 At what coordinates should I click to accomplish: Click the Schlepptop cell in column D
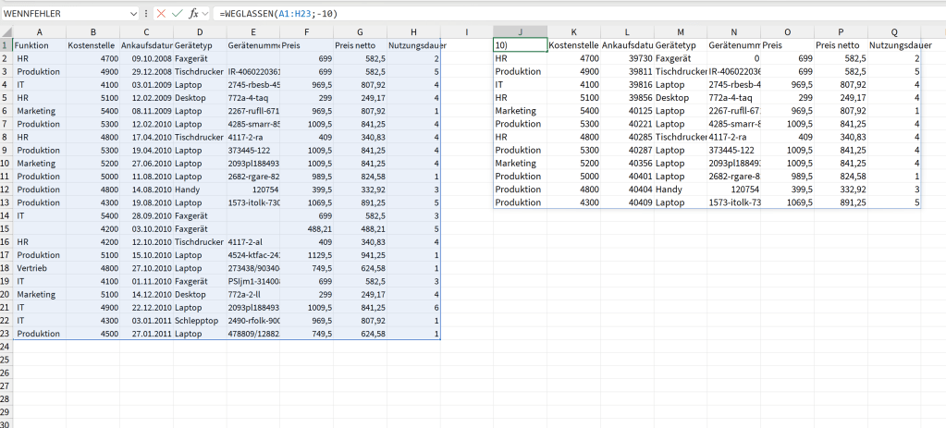click(x=199, y=321)
